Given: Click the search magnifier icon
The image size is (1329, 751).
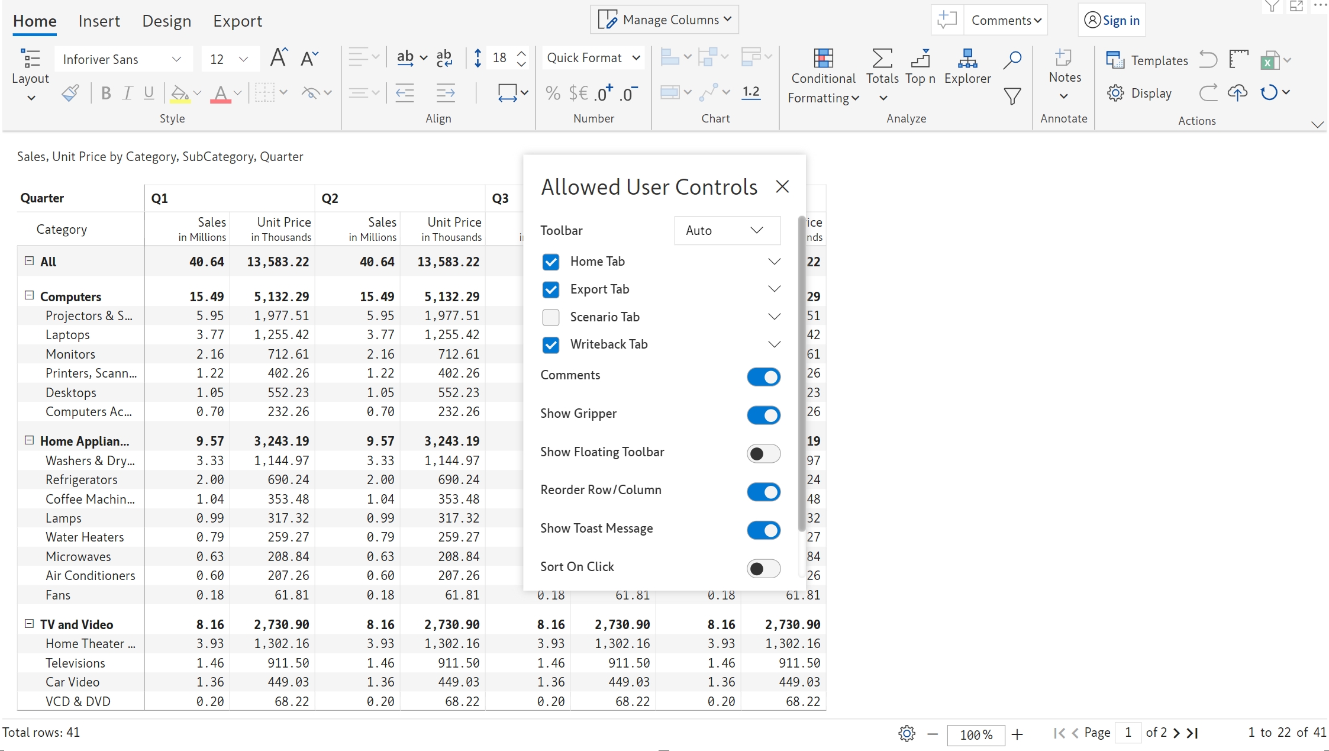Looking at the screenshot, I should click(1012, 59).
